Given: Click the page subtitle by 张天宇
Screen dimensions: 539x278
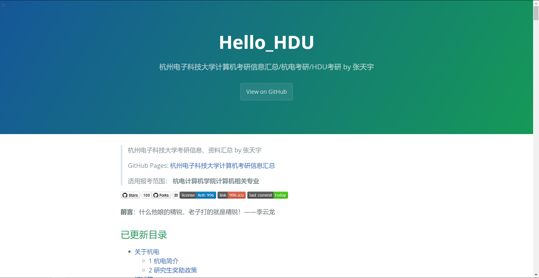Looking at the screenshot, I should click(266, 67).
